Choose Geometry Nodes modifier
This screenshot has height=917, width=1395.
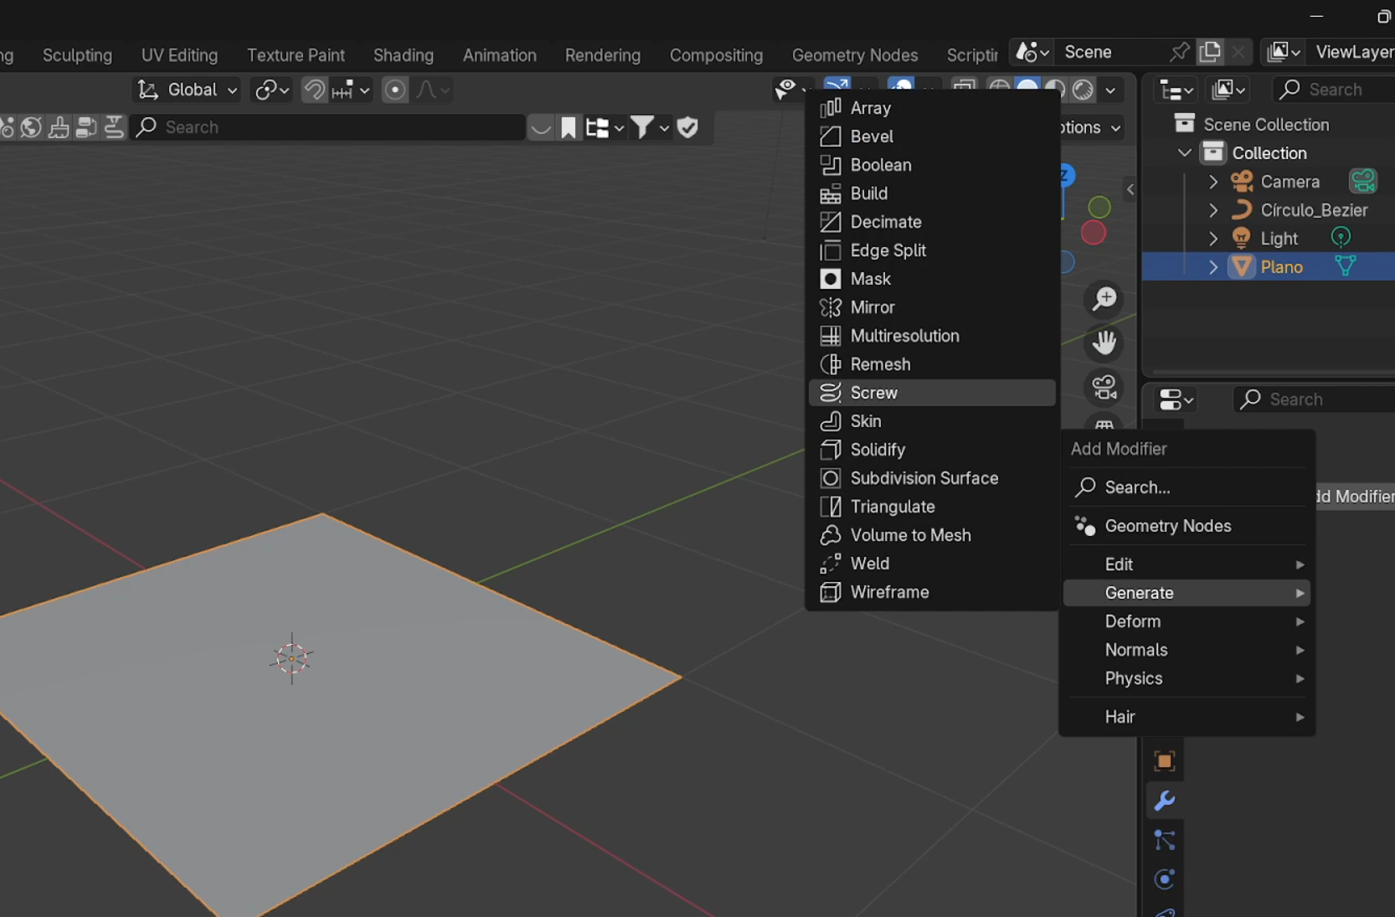point(1187,526)
